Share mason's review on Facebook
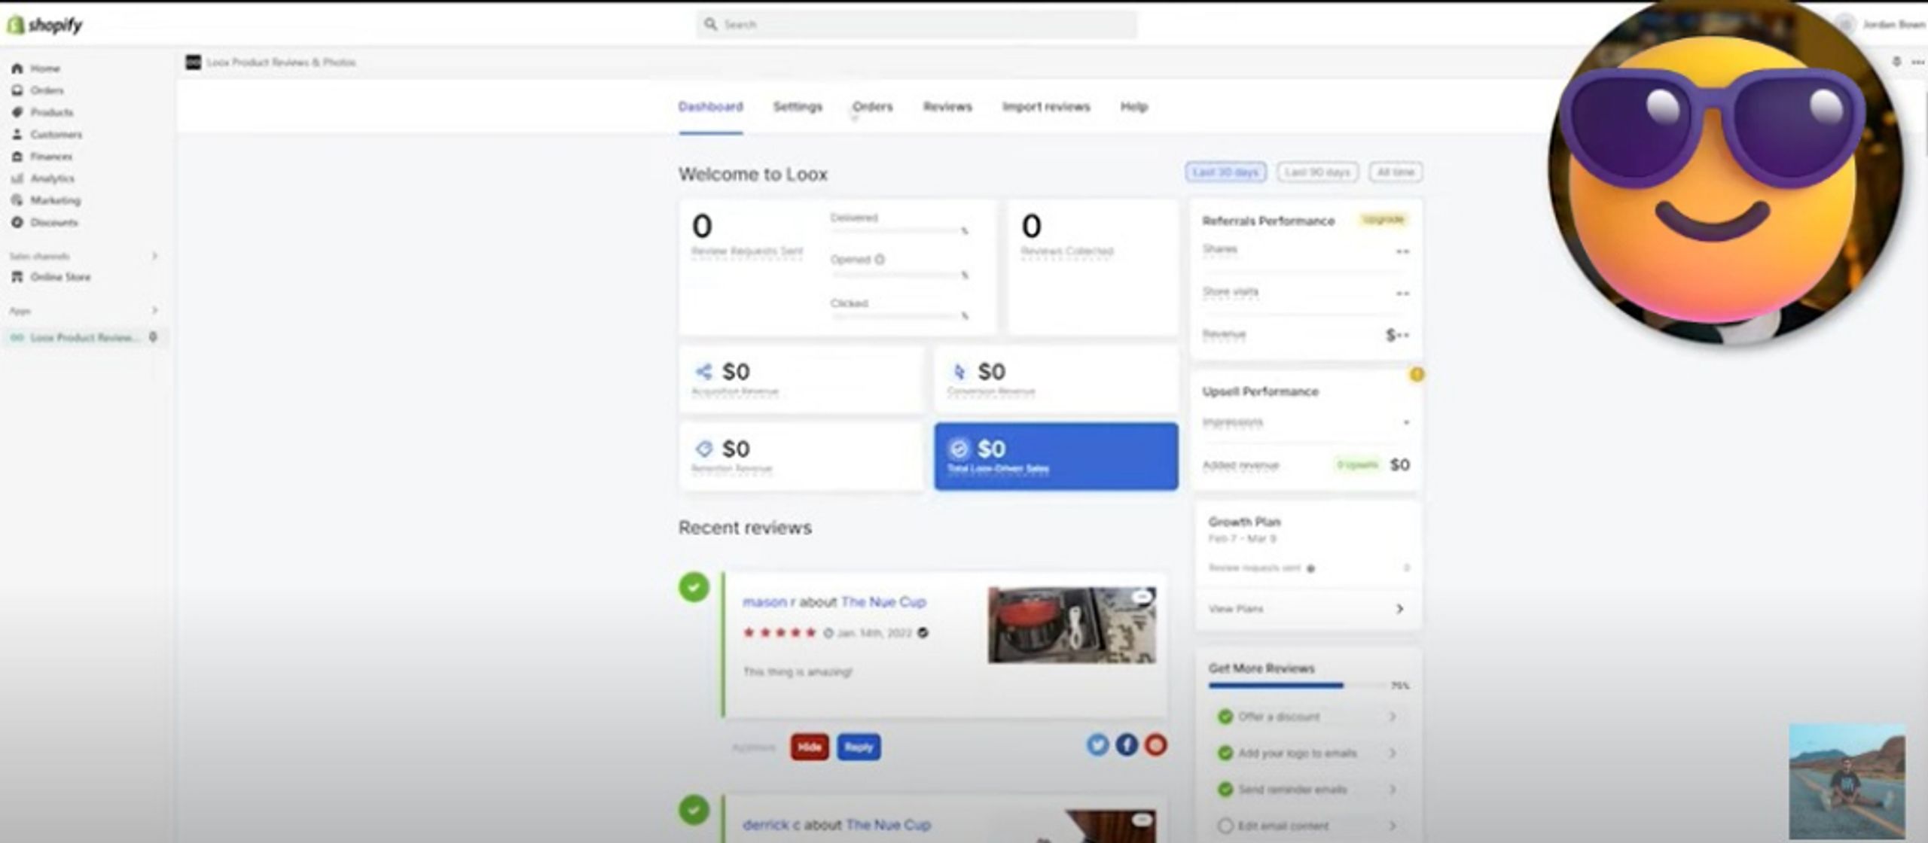Image resolution: width=1928 pixels, height=843 pixels. point(1127,745)
